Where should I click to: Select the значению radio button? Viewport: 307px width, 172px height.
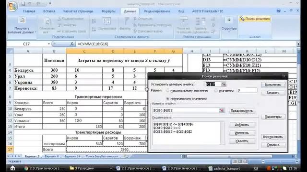(216, 91)
